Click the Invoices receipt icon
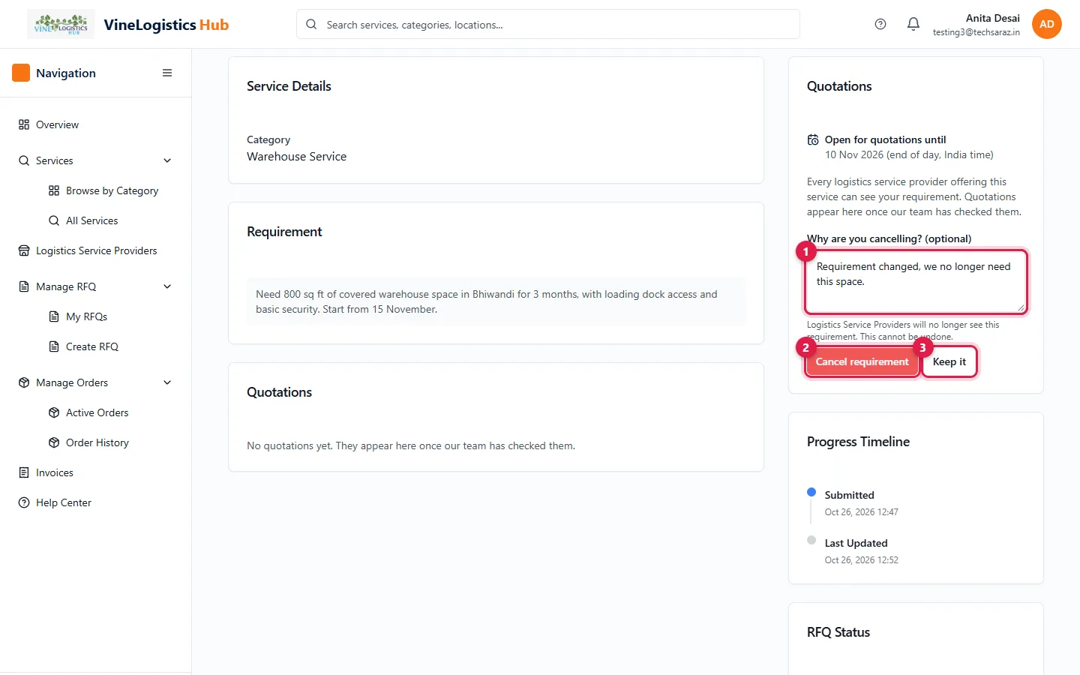This screenshot has width=1080, height=675. 24,472
